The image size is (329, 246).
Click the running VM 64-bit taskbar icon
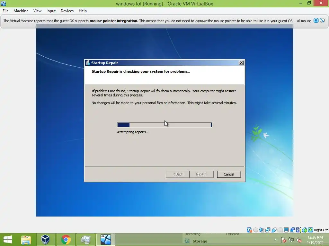pyautogui.click(x=105, y=240)
